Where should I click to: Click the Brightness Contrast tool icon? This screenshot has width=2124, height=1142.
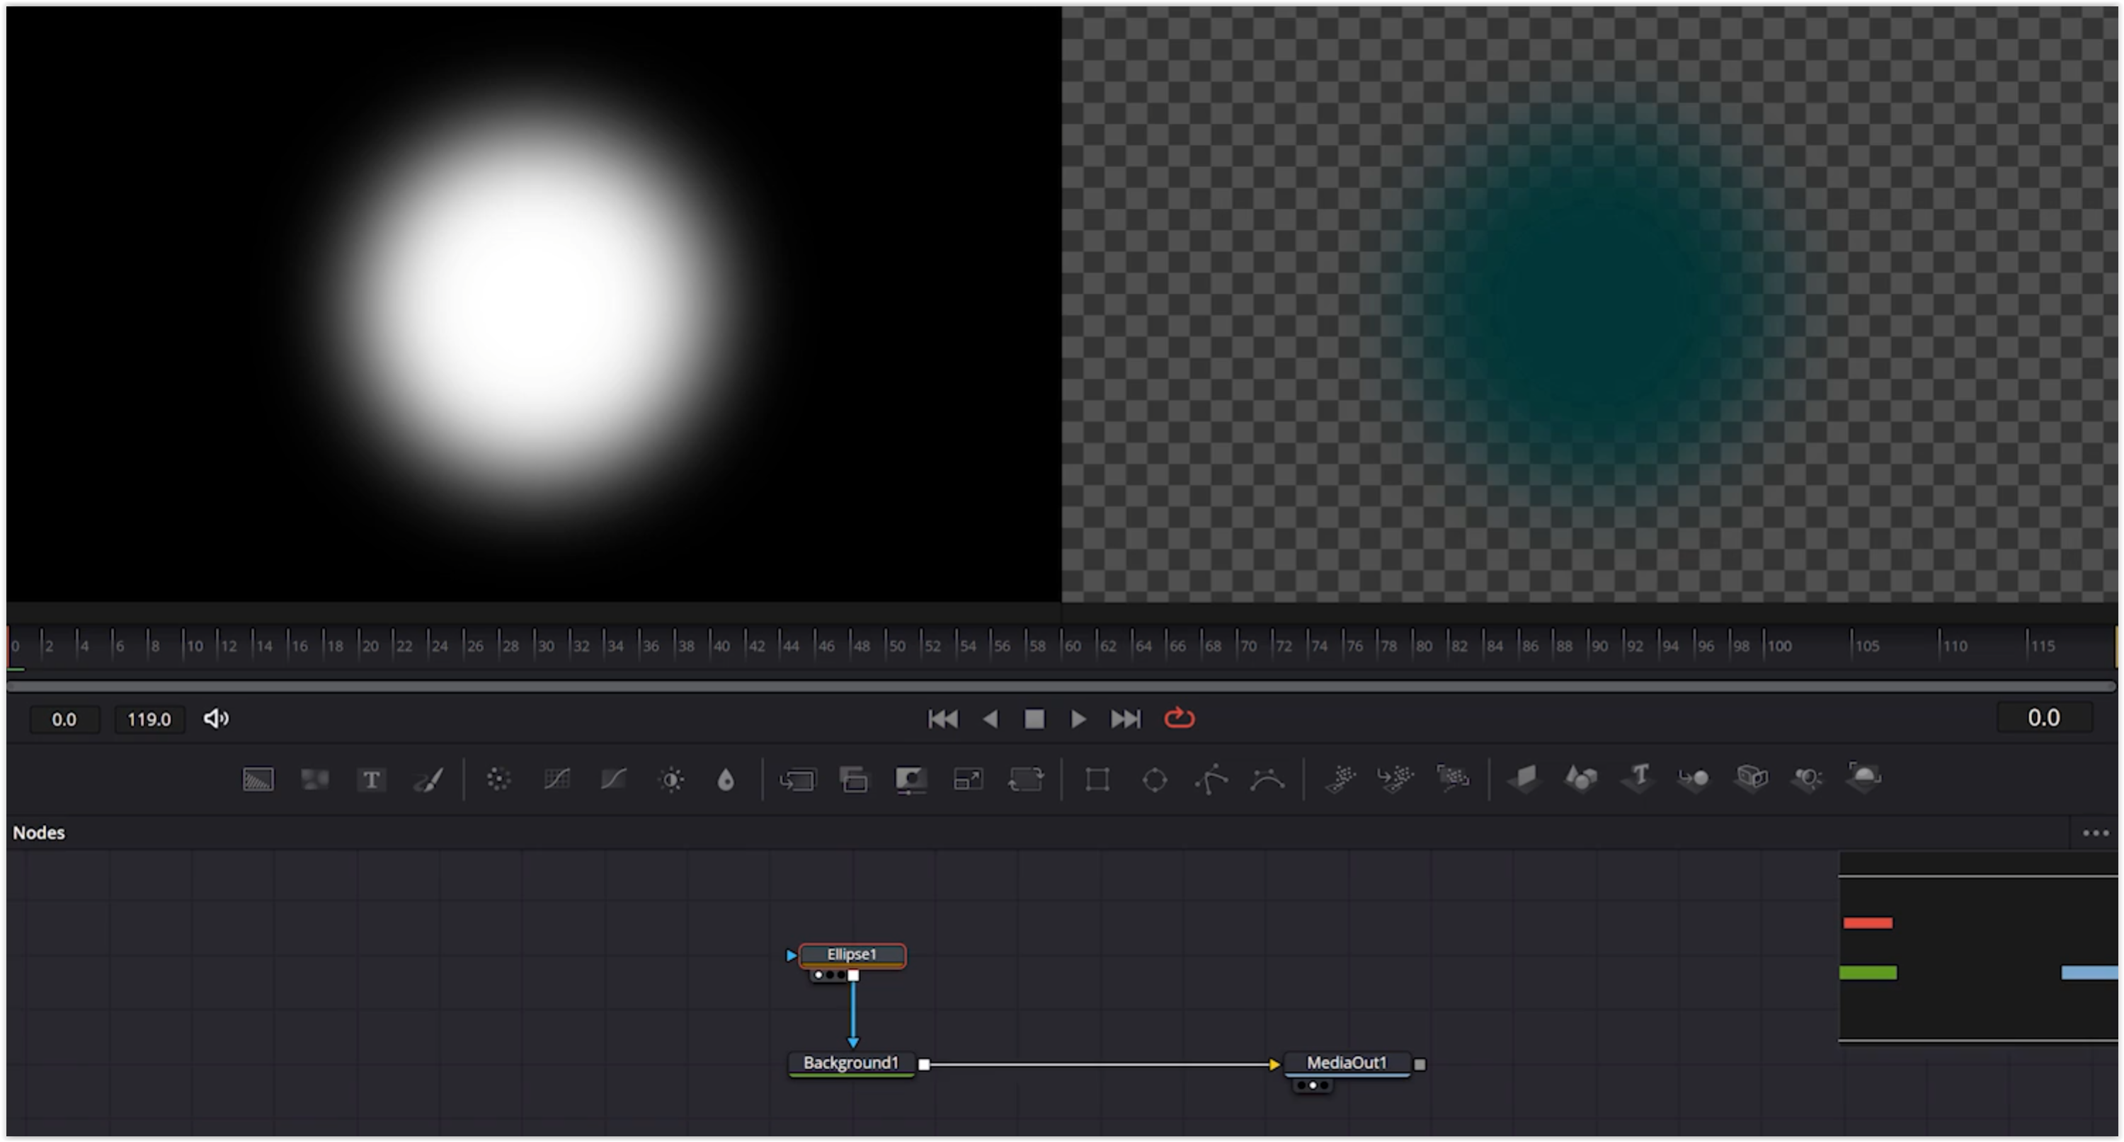pos(671,780)
